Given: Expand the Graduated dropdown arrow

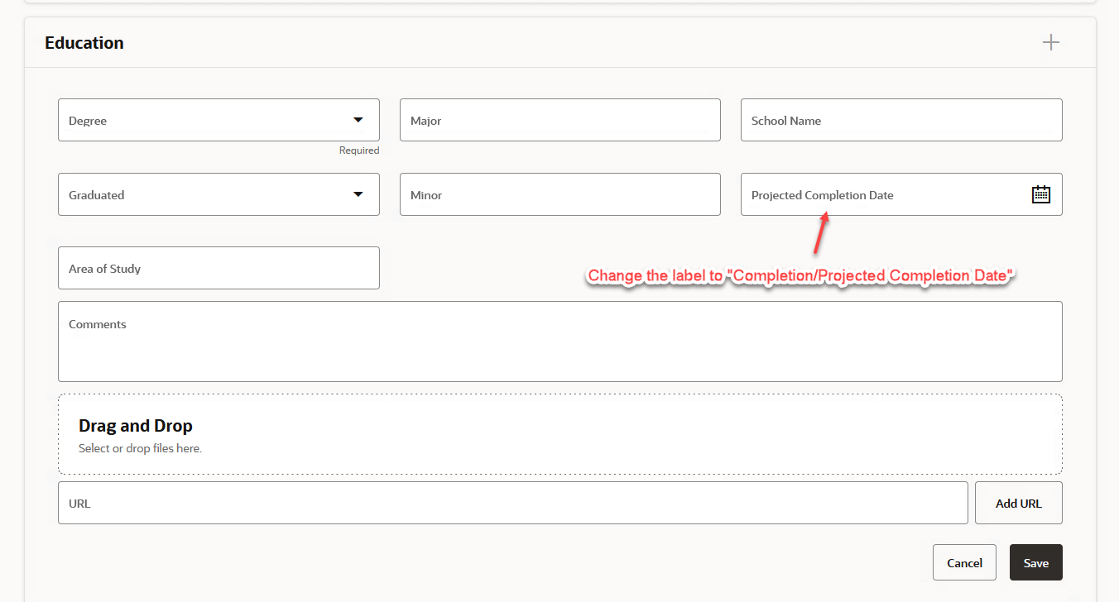Looking at the screenshot, I should pos(358,194).
